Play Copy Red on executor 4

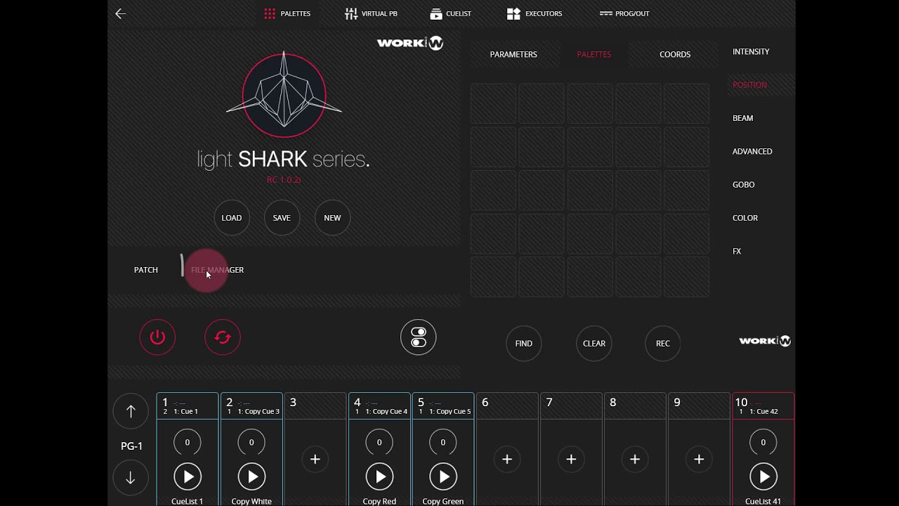379,477
